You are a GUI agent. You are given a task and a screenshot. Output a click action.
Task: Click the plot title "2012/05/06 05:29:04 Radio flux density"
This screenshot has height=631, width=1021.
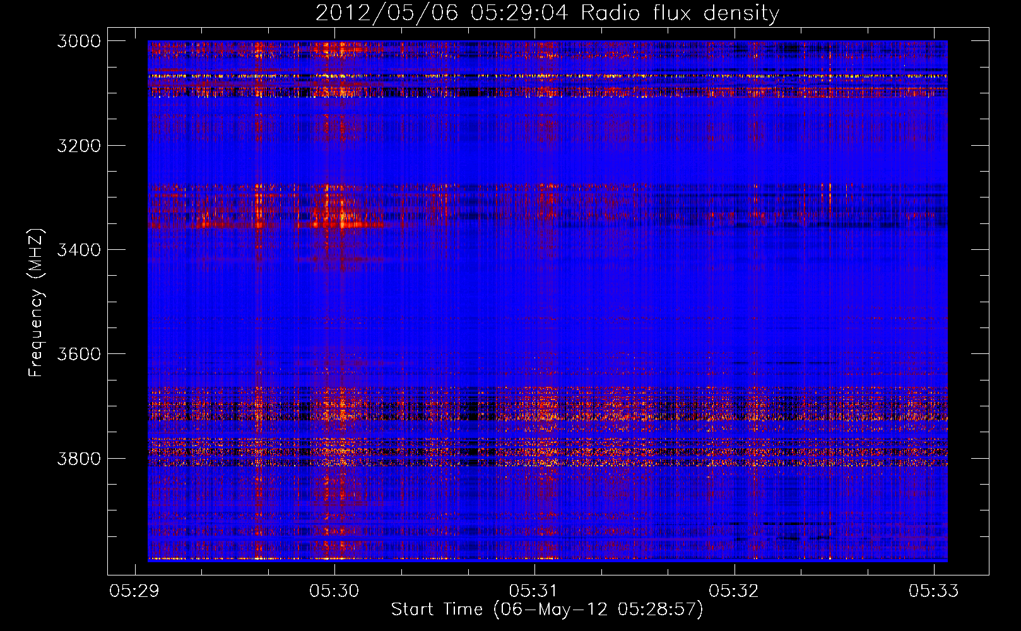tap(547, 13)
